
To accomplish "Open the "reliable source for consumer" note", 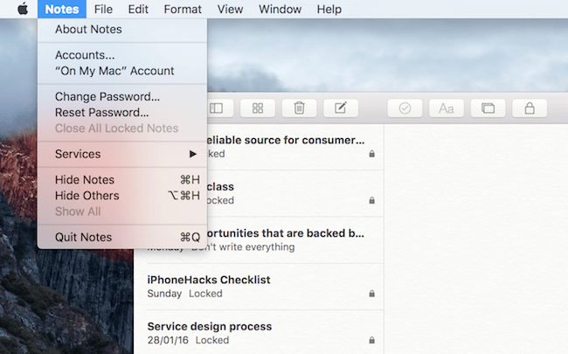I will click(x=295, y=147).
